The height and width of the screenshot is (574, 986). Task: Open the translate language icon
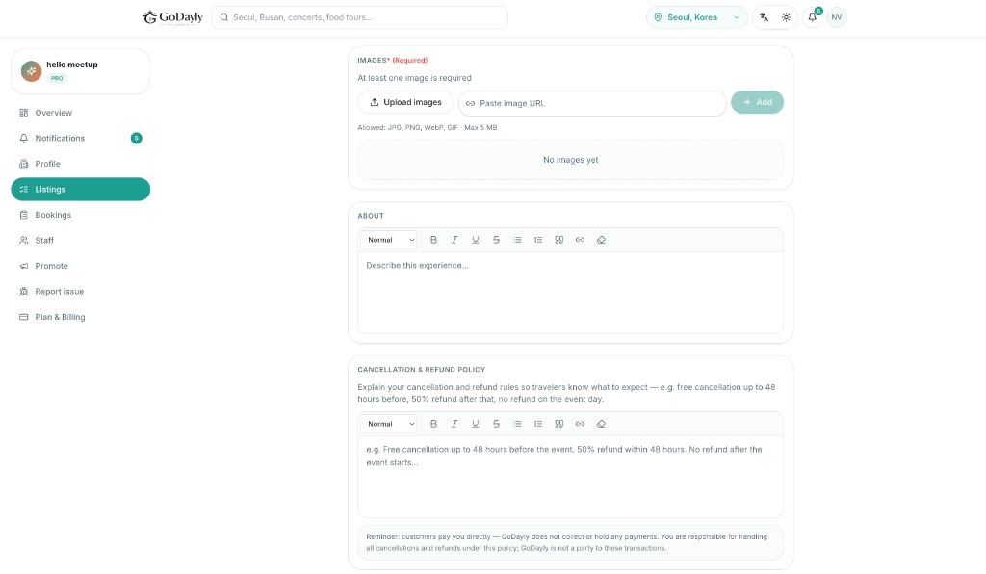click(764, 17)
